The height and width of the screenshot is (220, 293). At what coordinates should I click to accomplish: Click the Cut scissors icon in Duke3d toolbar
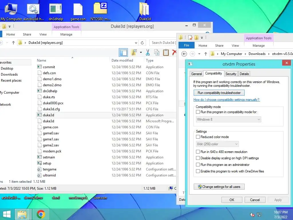point(148,53)
